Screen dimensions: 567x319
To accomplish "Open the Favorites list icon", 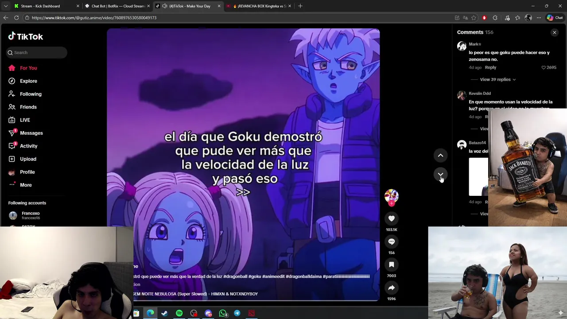I will click(517, 18).
